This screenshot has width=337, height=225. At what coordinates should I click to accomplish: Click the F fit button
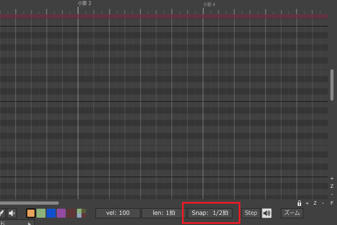(332, 203)
